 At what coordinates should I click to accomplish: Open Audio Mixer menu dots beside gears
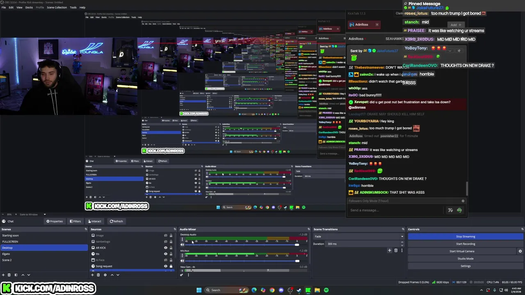click(188, 275)
